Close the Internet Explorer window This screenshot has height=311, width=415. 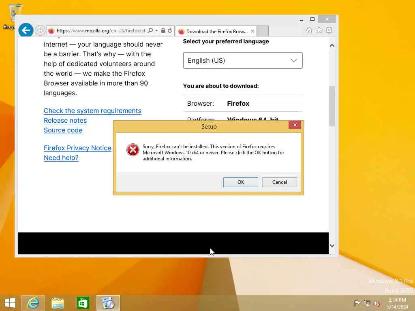(x=327, y=19)
